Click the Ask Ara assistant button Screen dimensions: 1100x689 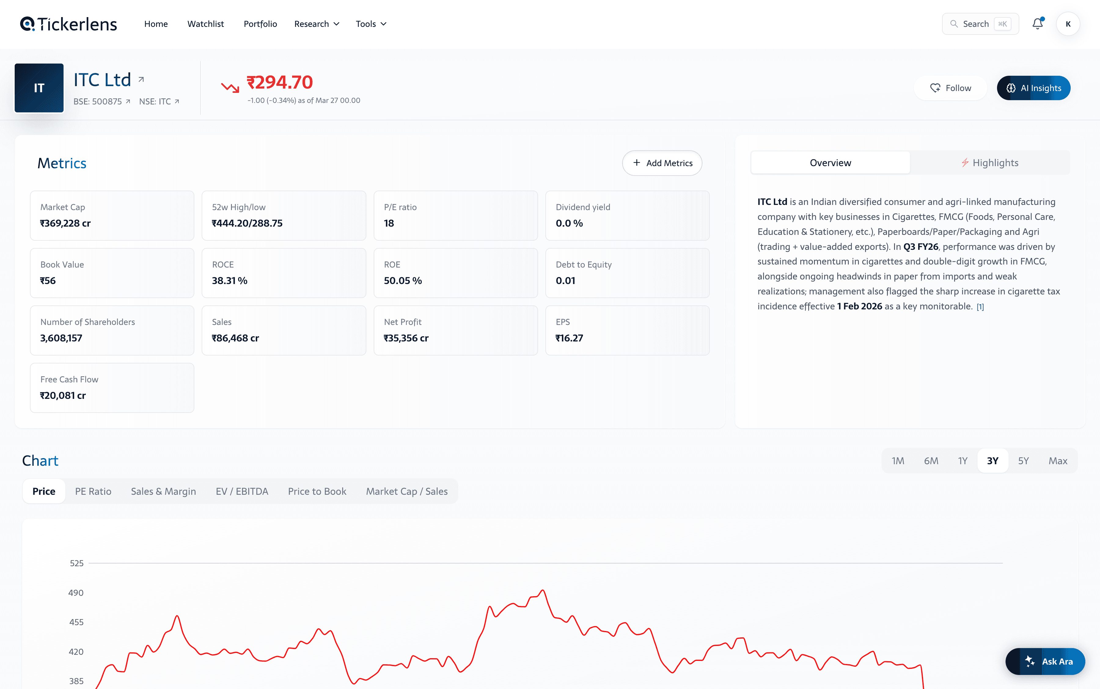click(x=1045, y=661)
